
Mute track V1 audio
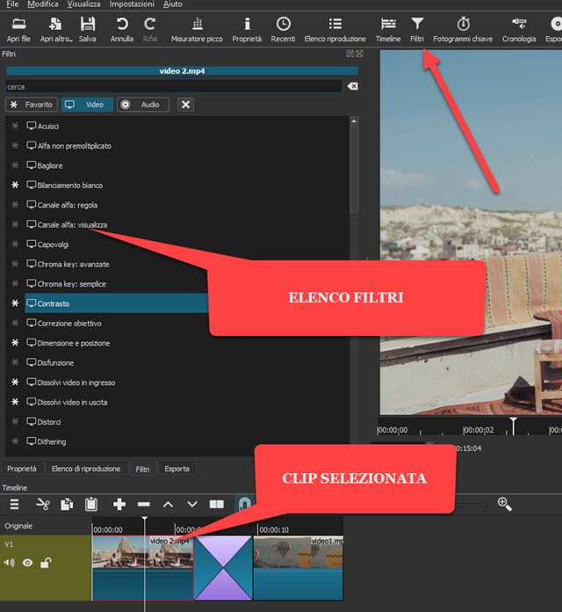10,563
